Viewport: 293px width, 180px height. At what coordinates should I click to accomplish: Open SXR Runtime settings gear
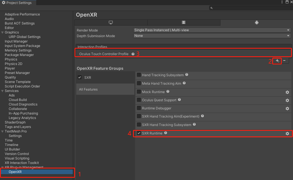point(287,134)
